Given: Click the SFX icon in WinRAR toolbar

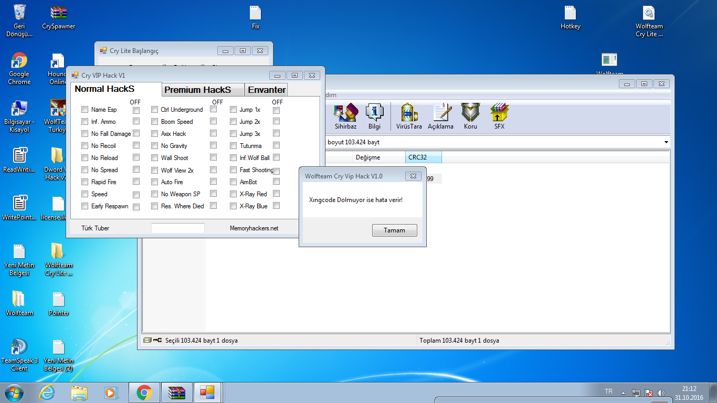Looking at the screenshot, I should 499,116.
